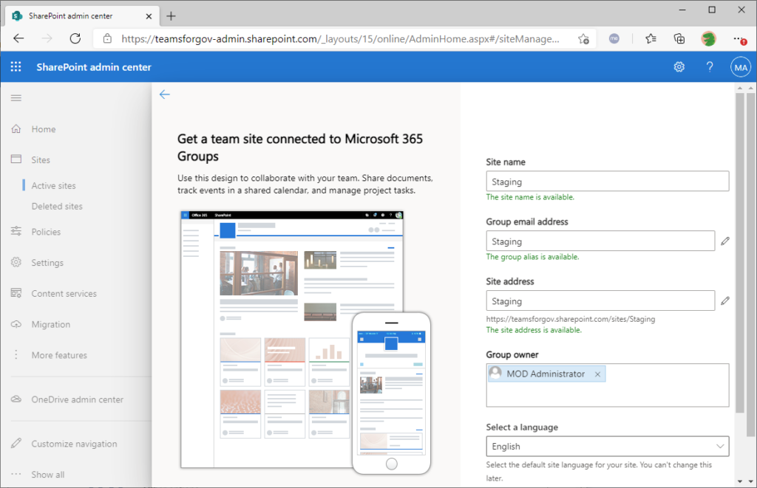The image size is (757, 488).
Task: Open the app launcher waffle icon
Action: pyautogui.click(x=16, y=66)
